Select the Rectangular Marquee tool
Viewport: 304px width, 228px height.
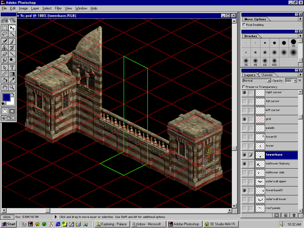click(x=5, y=28)
